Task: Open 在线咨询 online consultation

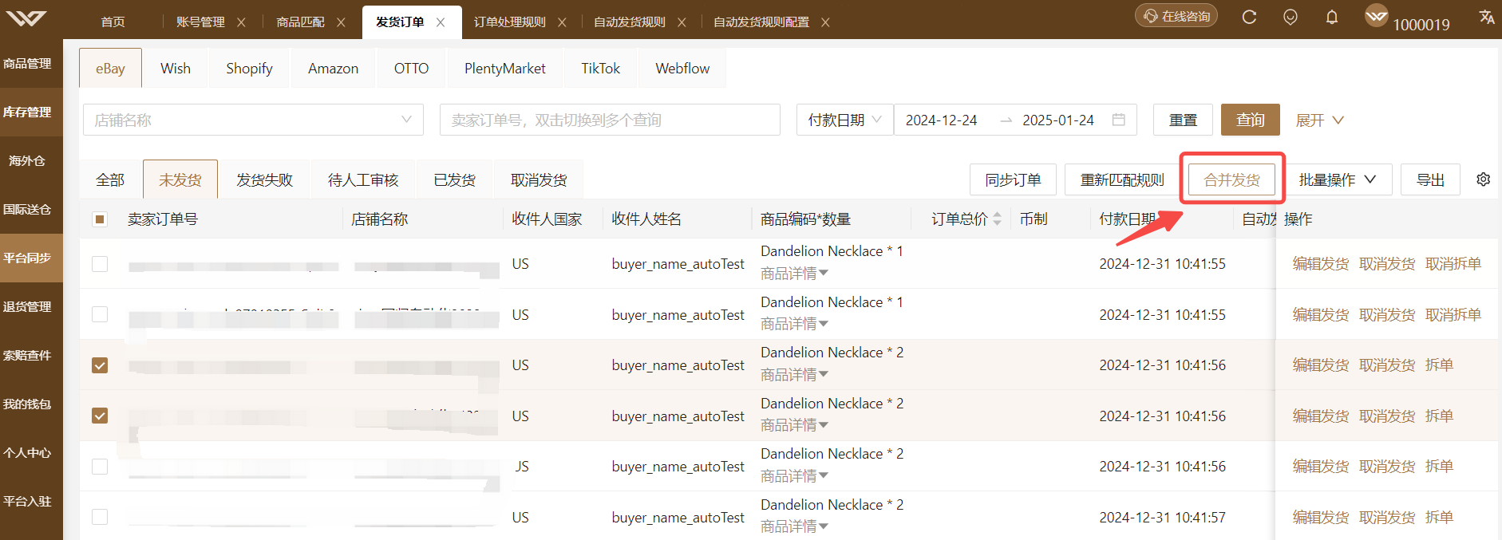Action: click(1176, 16)
